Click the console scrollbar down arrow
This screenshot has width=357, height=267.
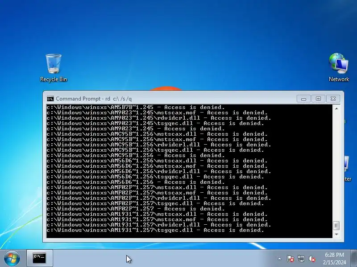point(336,234)
